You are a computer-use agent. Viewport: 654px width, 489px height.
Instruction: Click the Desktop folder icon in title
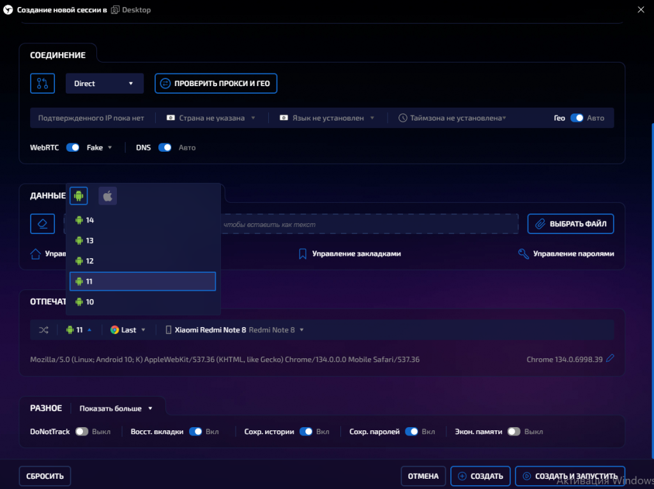click(x=115, y=10)
